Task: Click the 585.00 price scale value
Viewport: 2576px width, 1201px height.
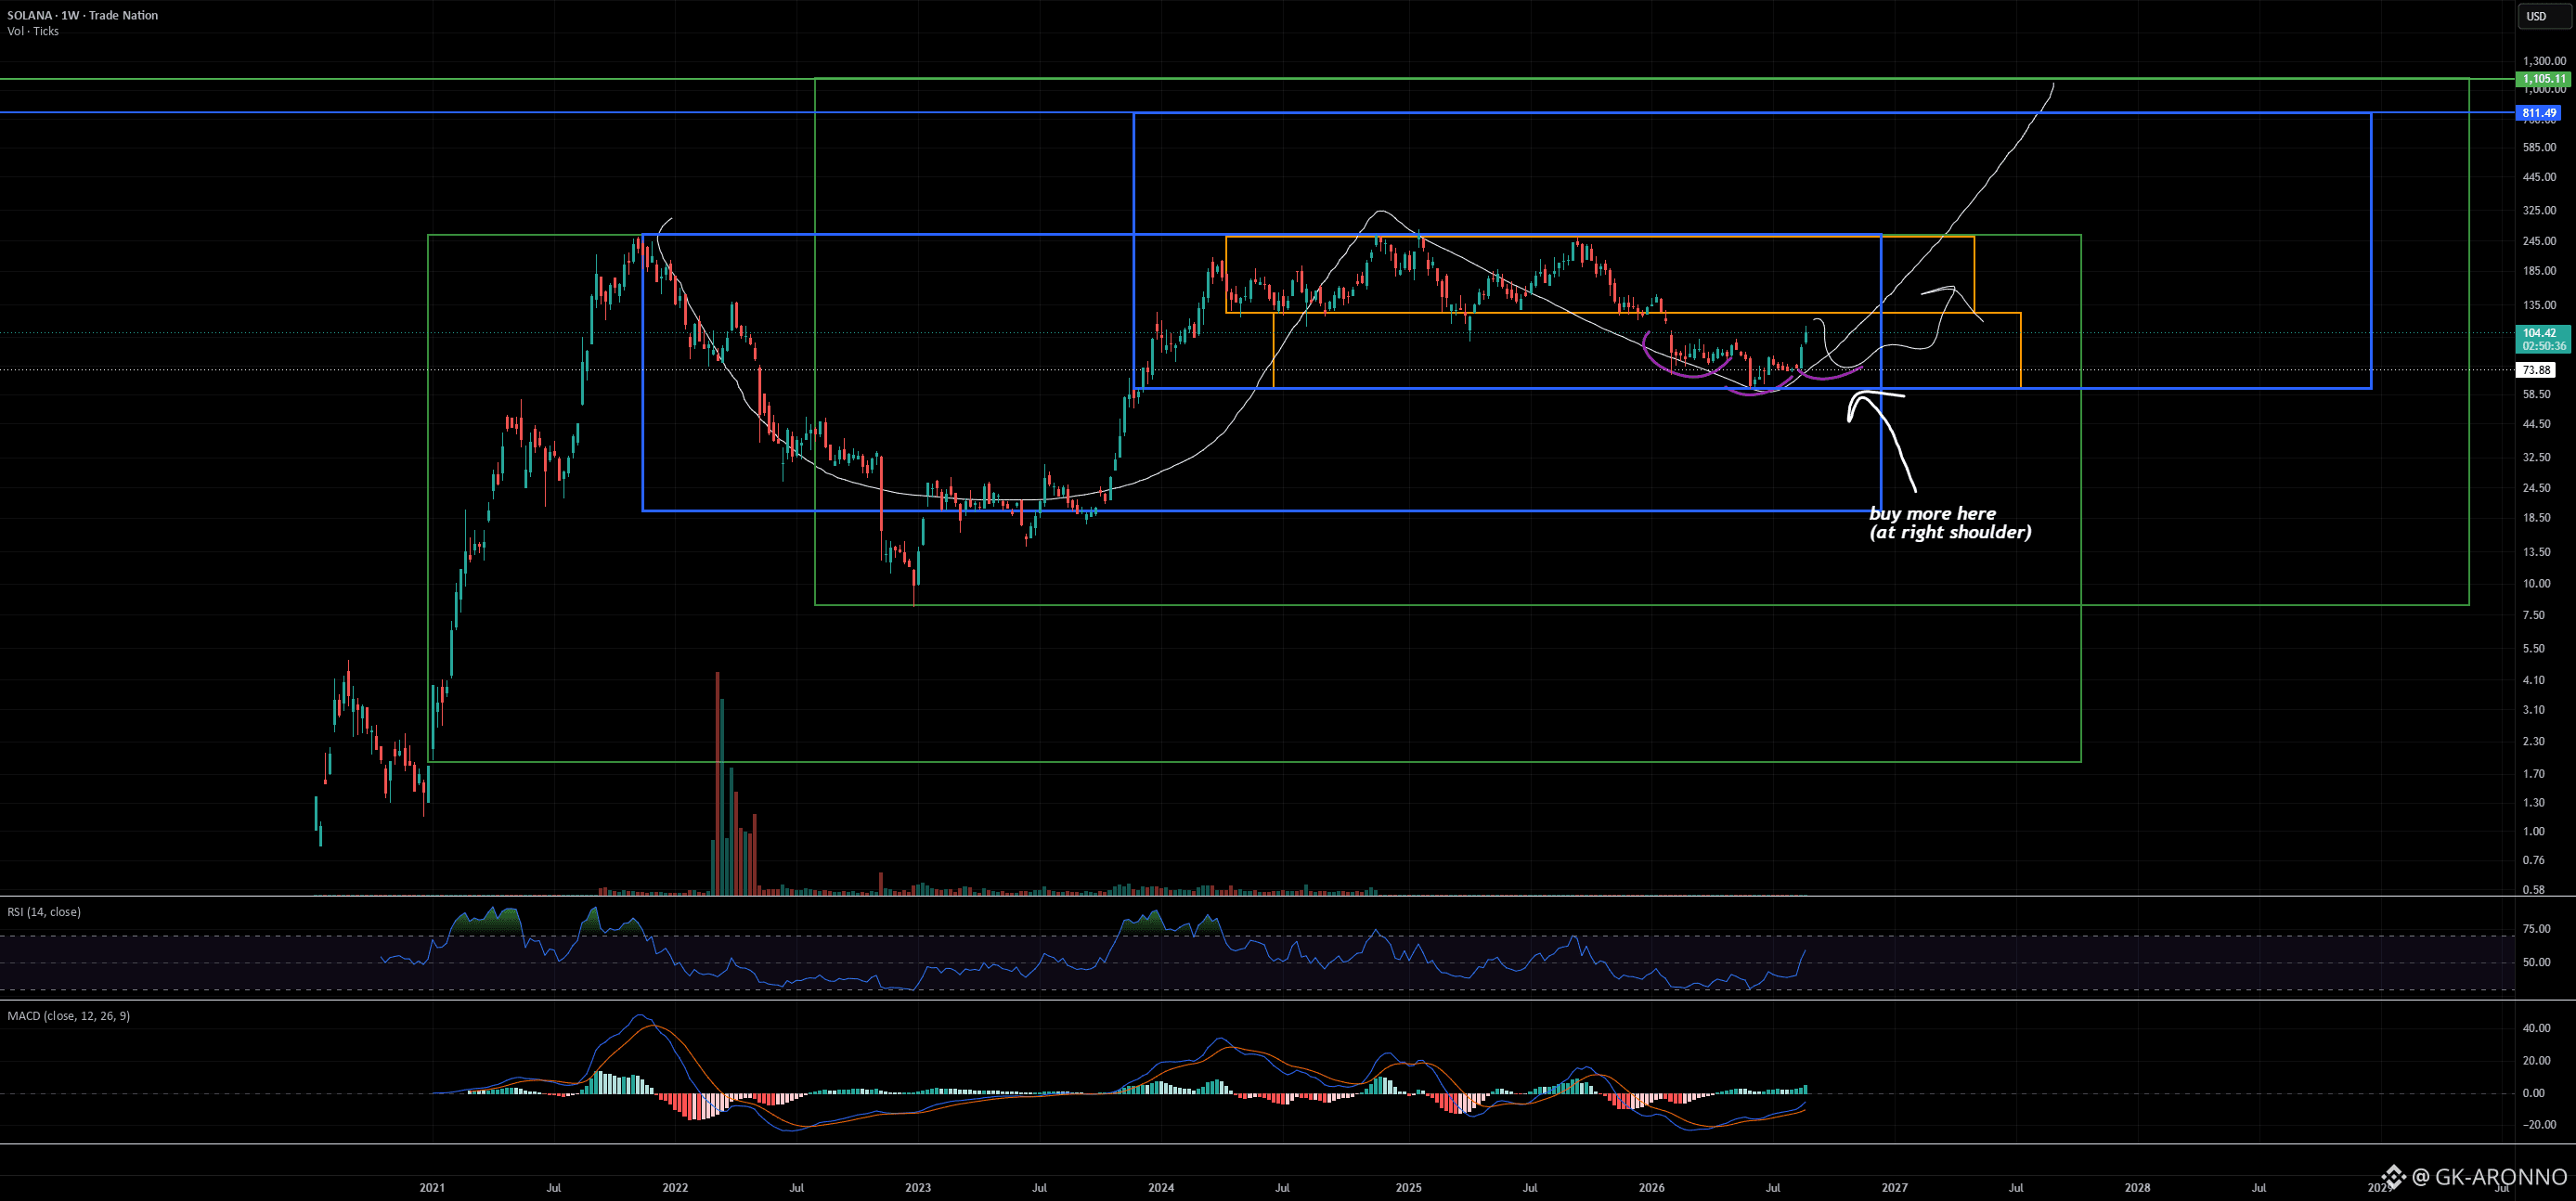Action: click(2539, 148)
